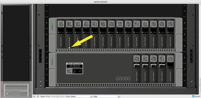Click the QR code on the first brick in top shelf

click(61, 24)
